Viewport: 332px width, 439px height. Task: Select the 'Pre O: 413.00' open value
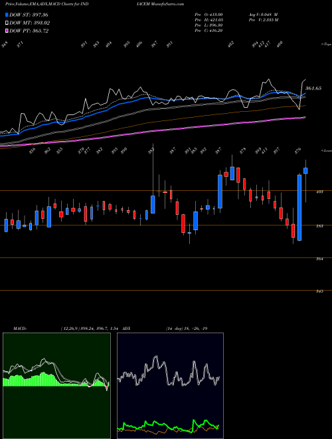click(x=208, y=15)
